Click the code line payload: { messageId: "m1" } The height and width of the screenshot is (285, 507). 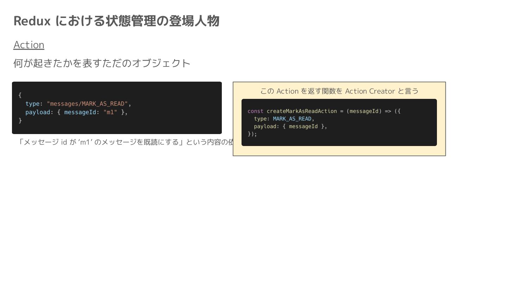(x=76, y=112)
